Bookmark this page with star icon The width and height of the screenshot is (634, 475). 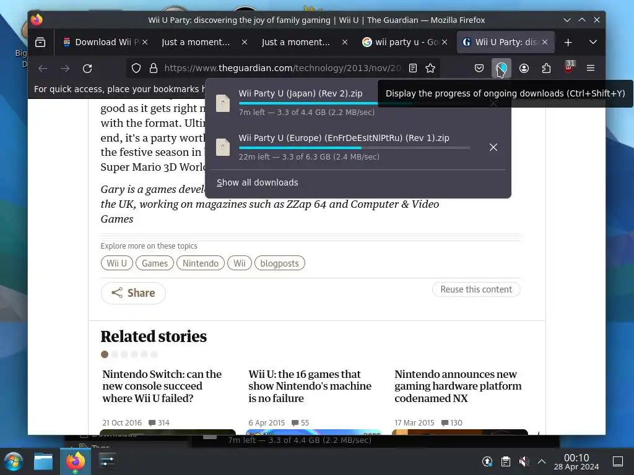tap(430, 68)
